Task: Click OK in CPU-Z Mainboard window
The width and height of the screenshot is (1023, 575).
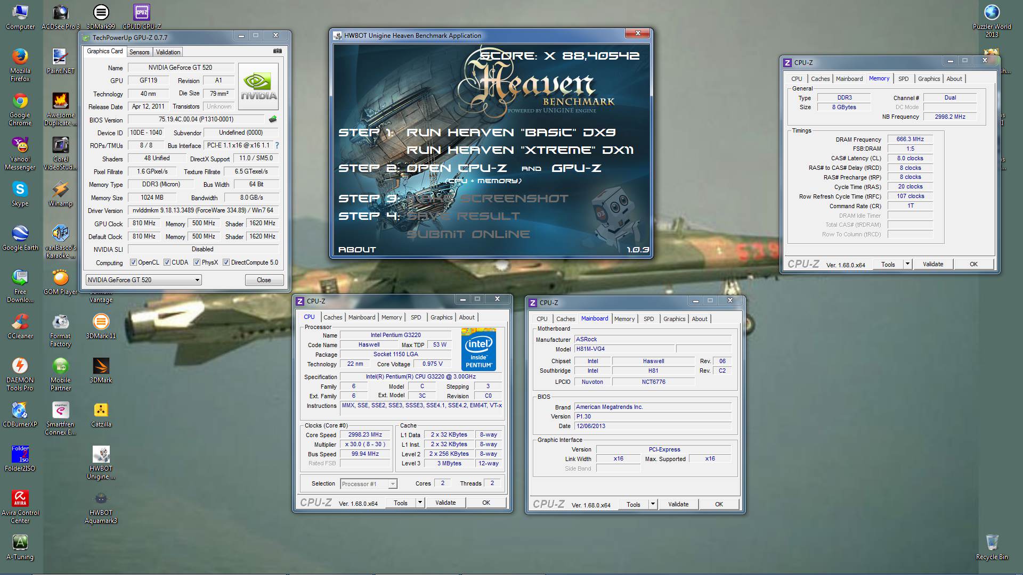Action: click(x=719, y=504)
